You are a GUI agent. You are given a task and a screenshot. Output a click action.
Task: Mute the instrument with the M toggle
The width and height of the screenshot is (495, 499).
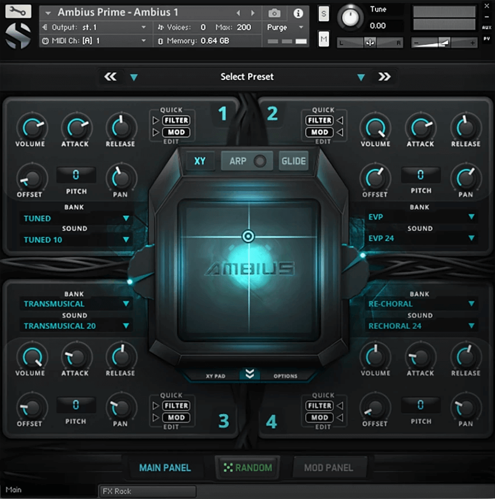point(323,39)
